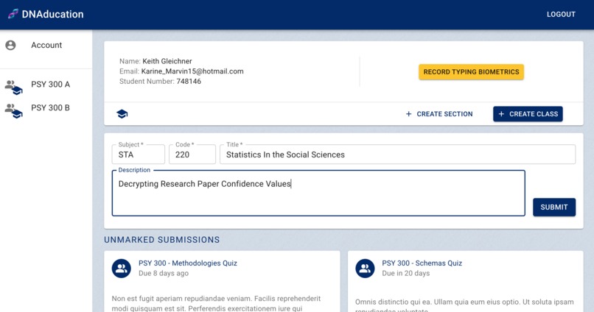Click the Schemas Quiz description paragraph
This screenshot has width=594, height=312.
[x=464, y=305]
